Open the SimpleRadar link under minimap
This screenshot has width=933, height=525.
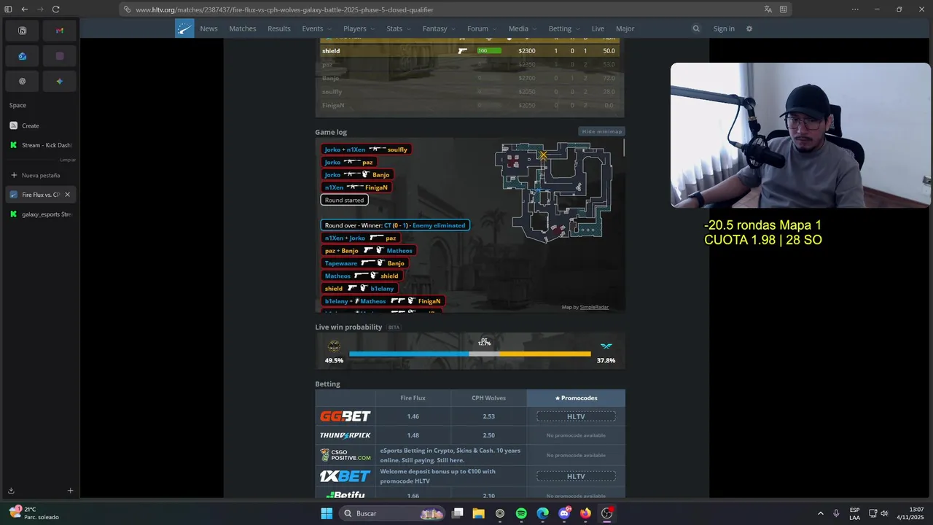pos(594,307)
